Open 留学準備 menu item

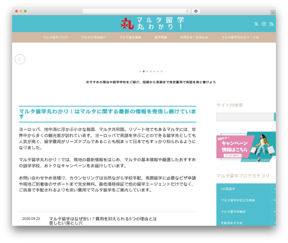[x=161, y=37]
